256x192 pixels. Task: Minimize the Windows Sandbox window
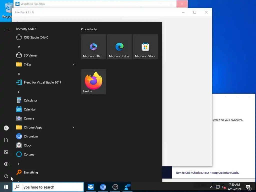pyautogui.click(x=159, y=4)
